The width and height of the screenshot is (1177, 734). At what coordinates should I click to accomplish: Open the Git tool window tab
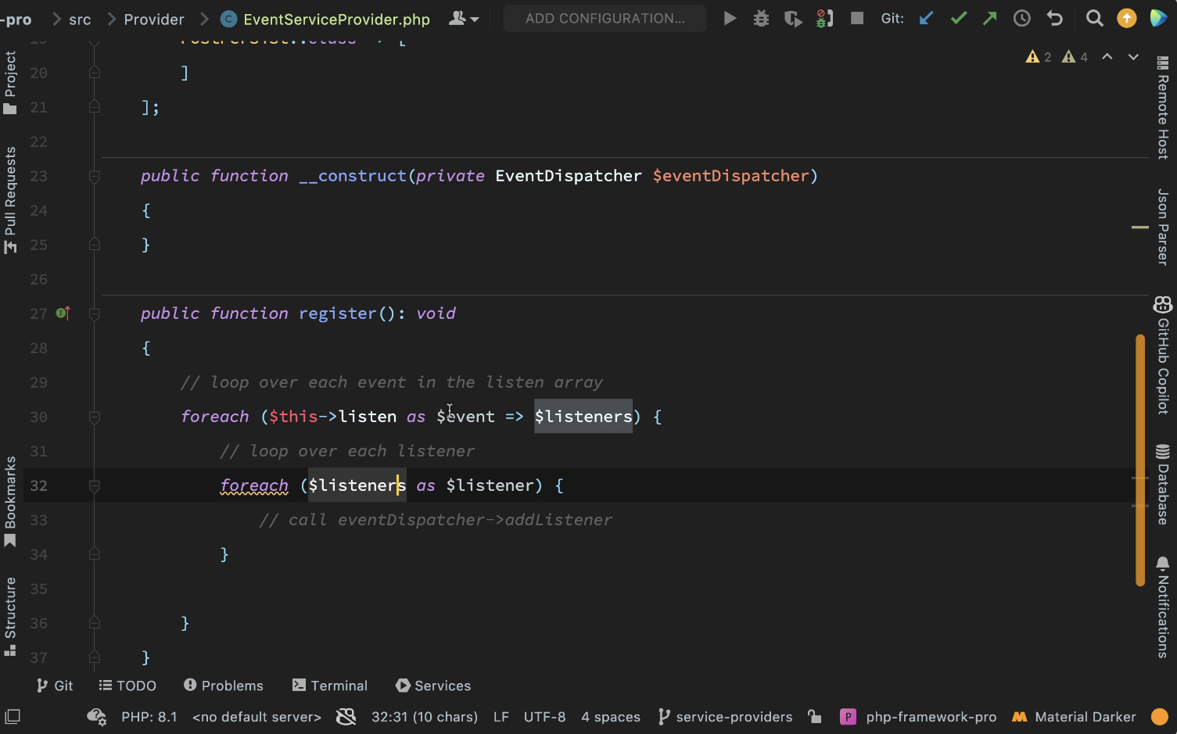55,686
